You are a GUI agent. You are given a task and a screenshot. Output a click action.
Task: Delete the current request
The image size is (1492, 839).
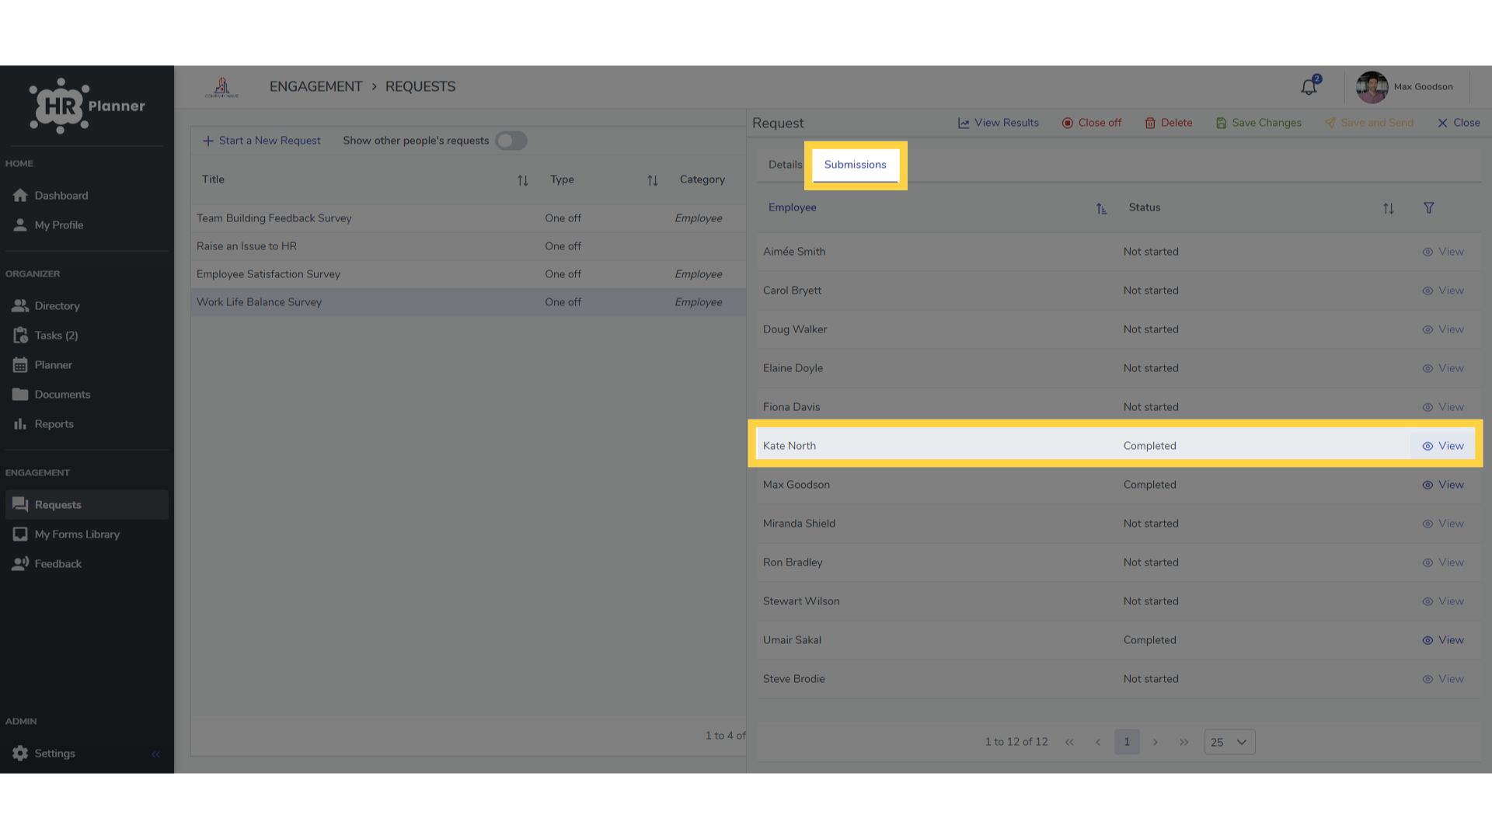1168,123
